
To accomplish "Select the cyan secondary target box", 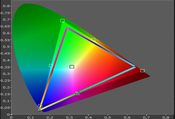I will (51, 66).
